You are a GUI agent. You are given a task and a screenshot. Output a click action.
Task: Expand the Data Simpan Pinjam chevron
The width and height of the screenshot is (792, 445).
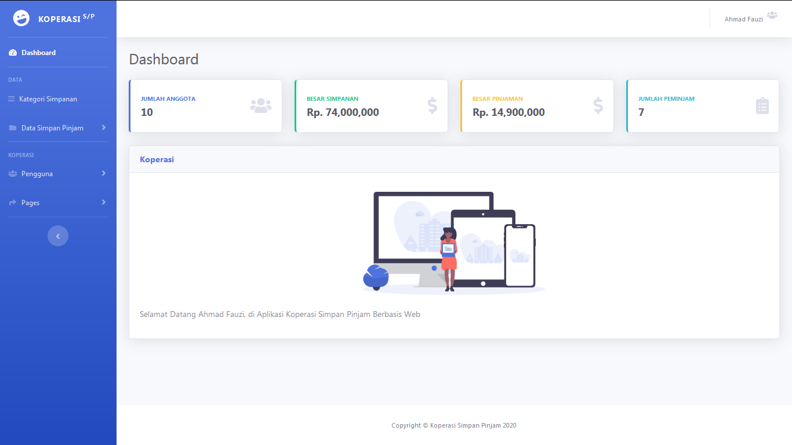point(104,127)
